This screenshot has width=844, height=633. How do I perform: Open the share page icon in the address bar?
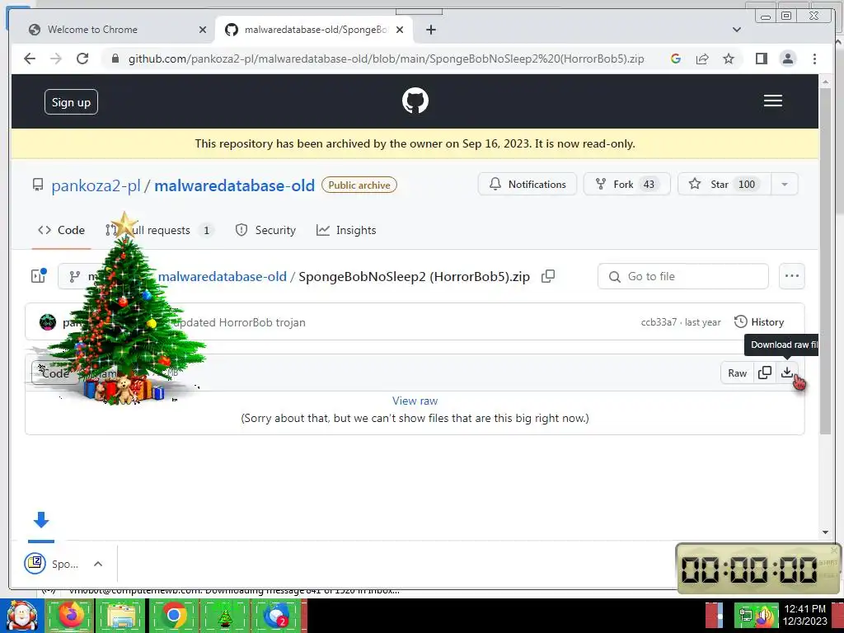tap(702, 59)
